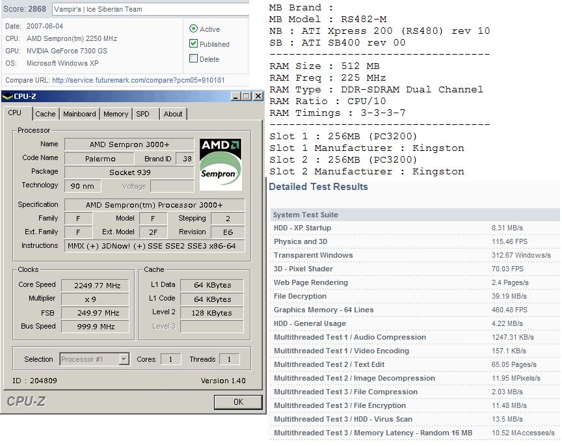This screenshot has height=447, width=562.
Task: Click the Name field AMD Sempron 3000+
Action: pyautogui.click(x=129, y=144)
